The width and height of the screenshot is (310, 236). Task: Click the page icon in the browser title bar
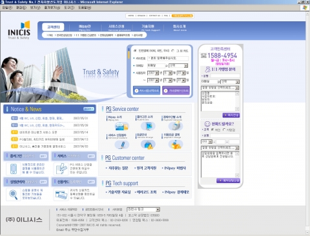[3, 2]
